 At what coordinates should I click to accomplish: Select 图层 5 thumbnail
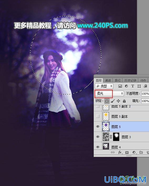tap(106, 127)
